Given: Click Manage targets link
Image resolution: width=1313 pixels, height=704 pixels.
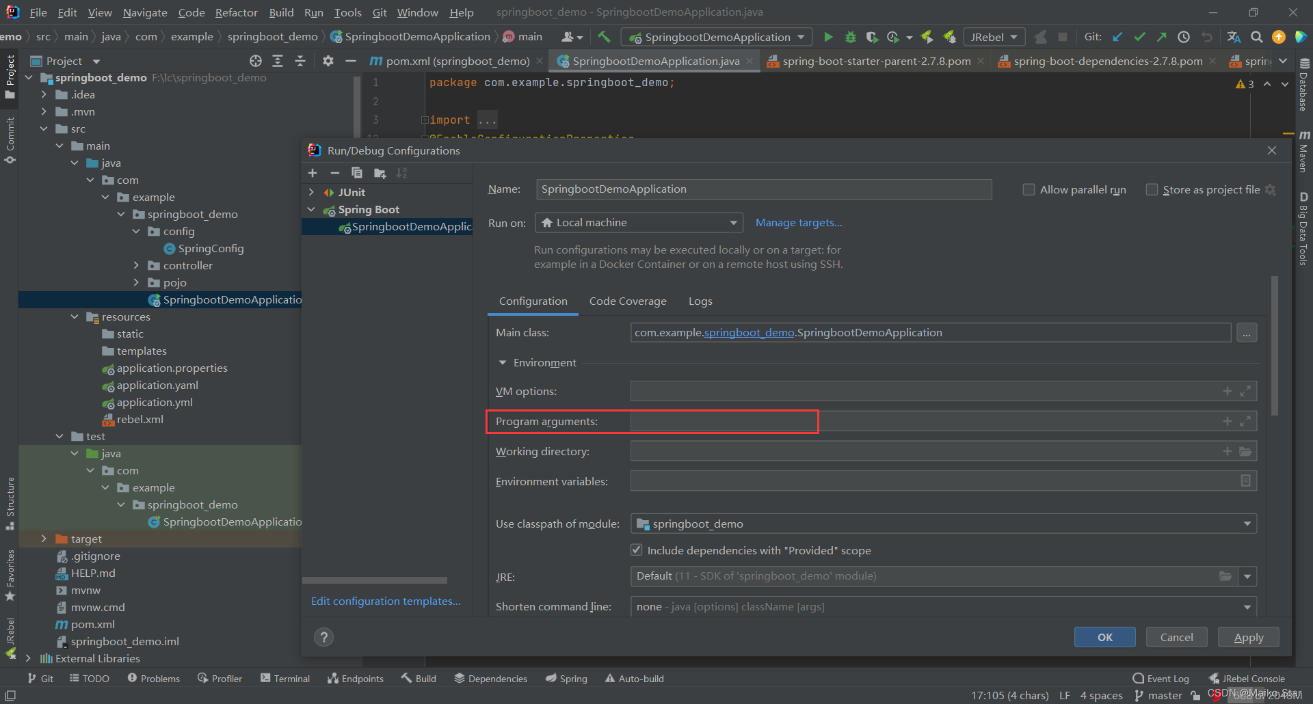Looking at the screenshot, I should coord(799,223).
